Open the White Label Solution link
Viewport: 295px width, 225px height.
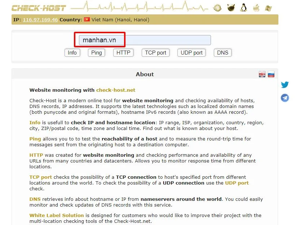[x=57, y=215]
